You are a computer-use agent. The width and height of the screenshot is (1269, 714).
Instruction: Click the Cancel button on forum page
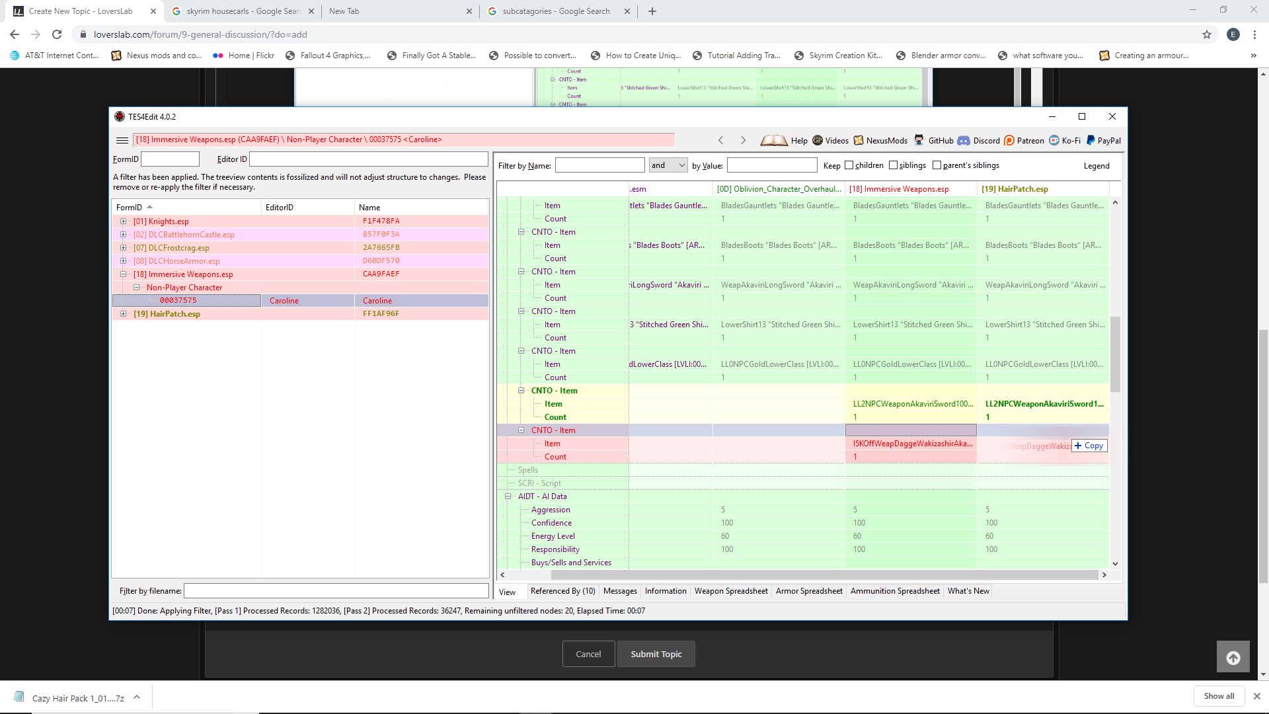coord(588,654)
